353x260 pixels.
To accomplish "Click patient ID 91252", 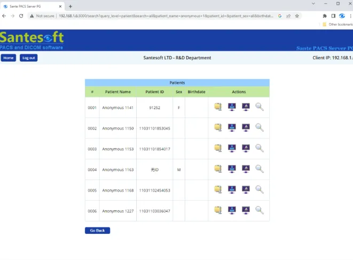I will [x=155, y=108].
